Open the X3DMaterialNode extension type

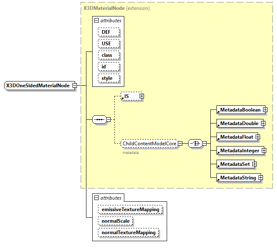pos(116,8)
